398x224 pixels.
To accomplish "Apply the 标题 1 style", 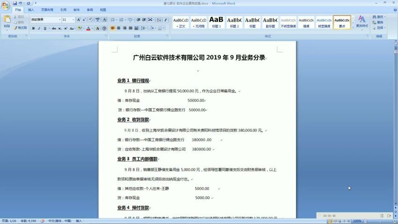I will click(216, 22).
